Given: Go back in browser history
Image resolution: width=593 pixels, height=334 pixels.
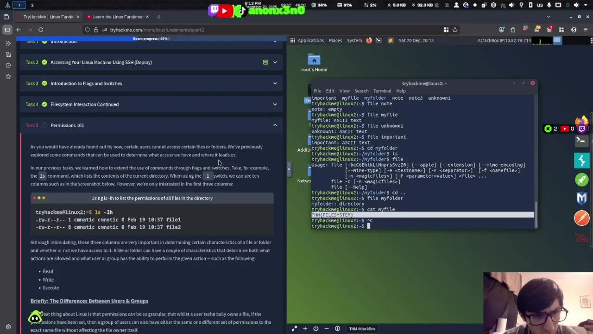Looking at the screenshot, I should pyautogui.click(x=19, y=30).
